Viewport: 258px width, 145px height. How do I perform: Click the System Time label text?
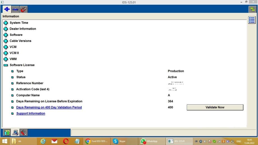[19, 23]
